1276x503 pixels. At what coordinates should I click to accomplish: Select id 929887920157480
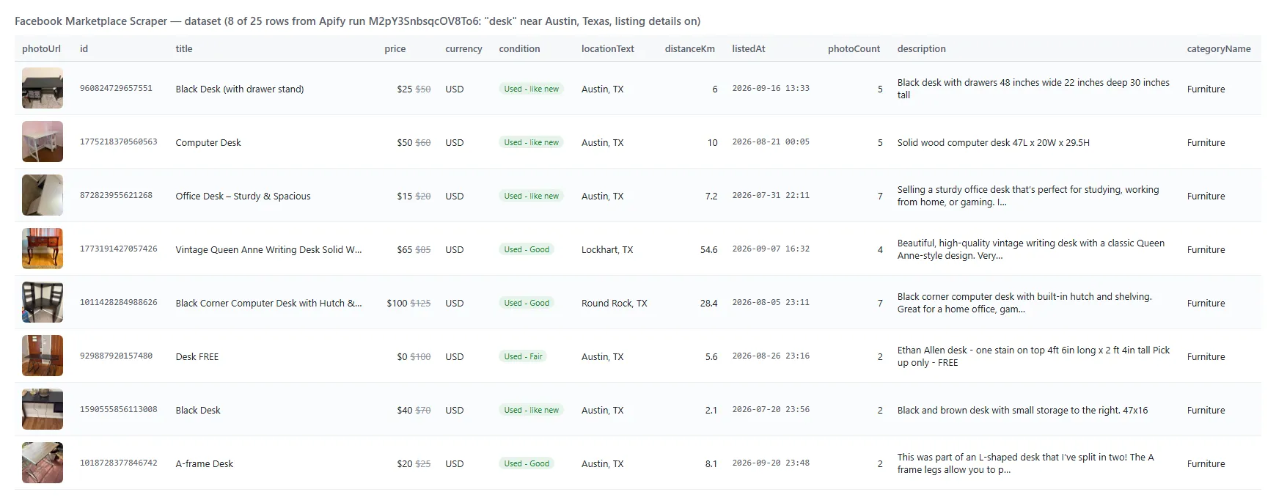click(x=116, y=356)
